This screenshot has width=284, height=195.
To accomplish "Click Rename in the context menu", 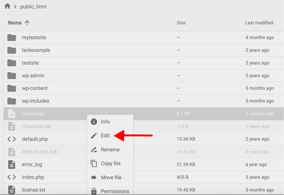I will [x=110, y=149].
